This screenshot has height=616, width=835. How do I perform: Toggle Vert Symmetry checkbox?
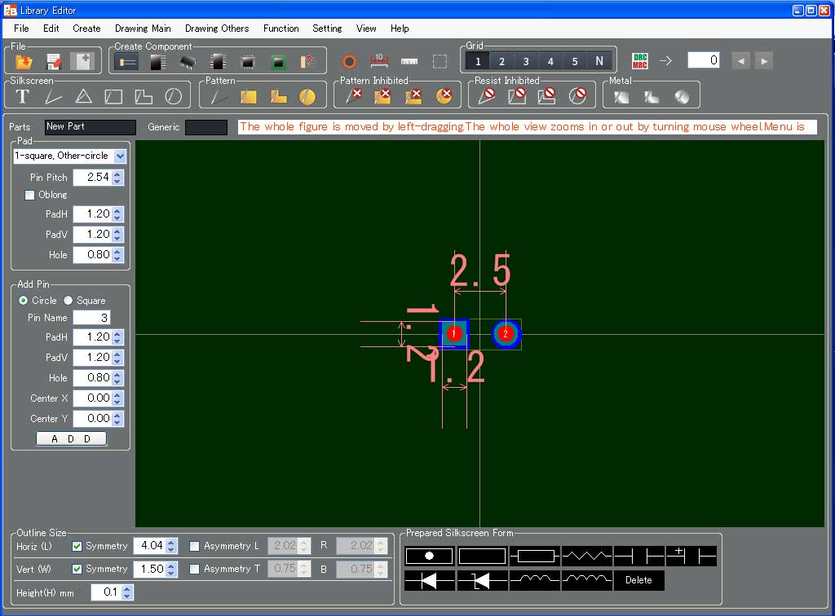pyautogui.click(x=77, y=570)
